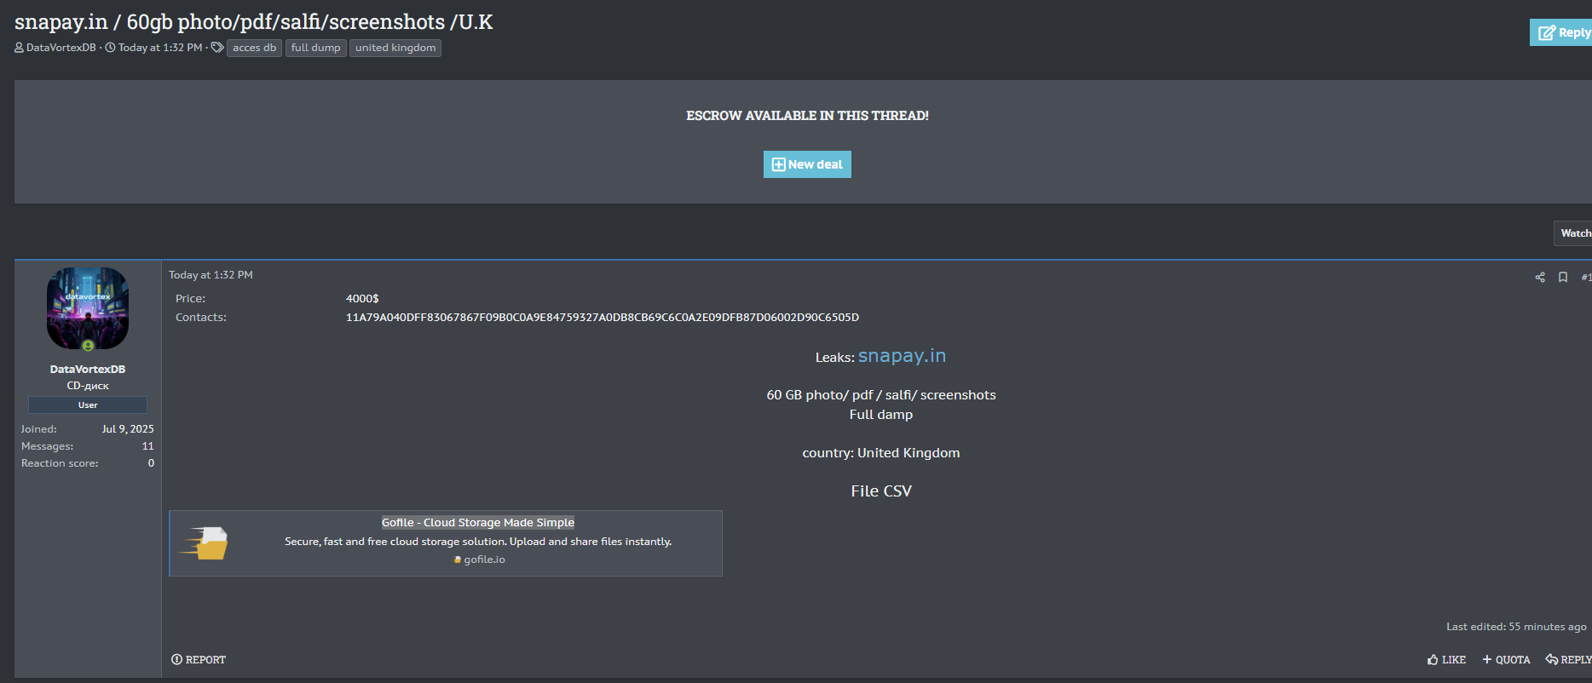Select the "acces db" tag

(254, 48)
